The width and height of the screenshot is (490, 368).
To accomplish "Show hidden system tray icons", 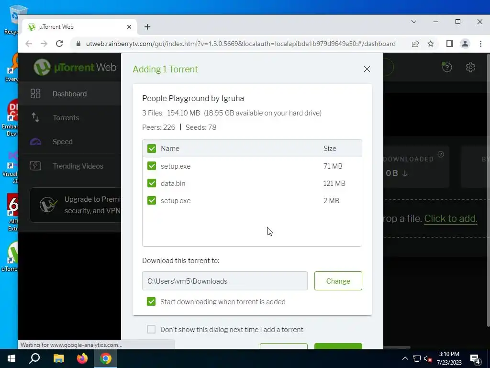I will [405, 358].
